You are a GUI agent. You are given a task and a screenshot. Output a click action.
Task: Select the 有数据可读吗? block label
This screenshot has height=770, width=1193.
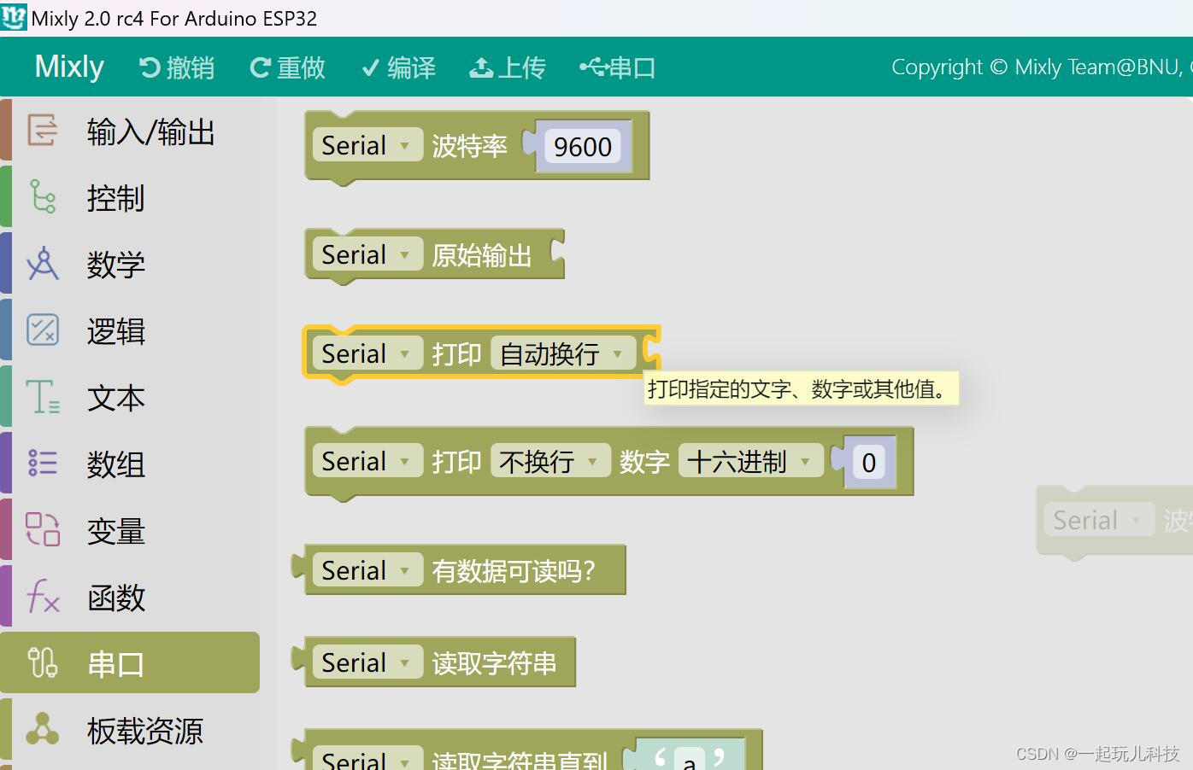514,570
